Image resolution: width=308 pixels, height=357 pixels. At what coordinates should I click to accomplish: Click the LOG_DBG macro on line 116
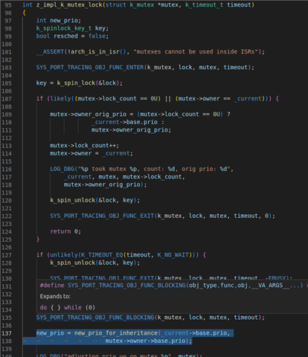62,169
